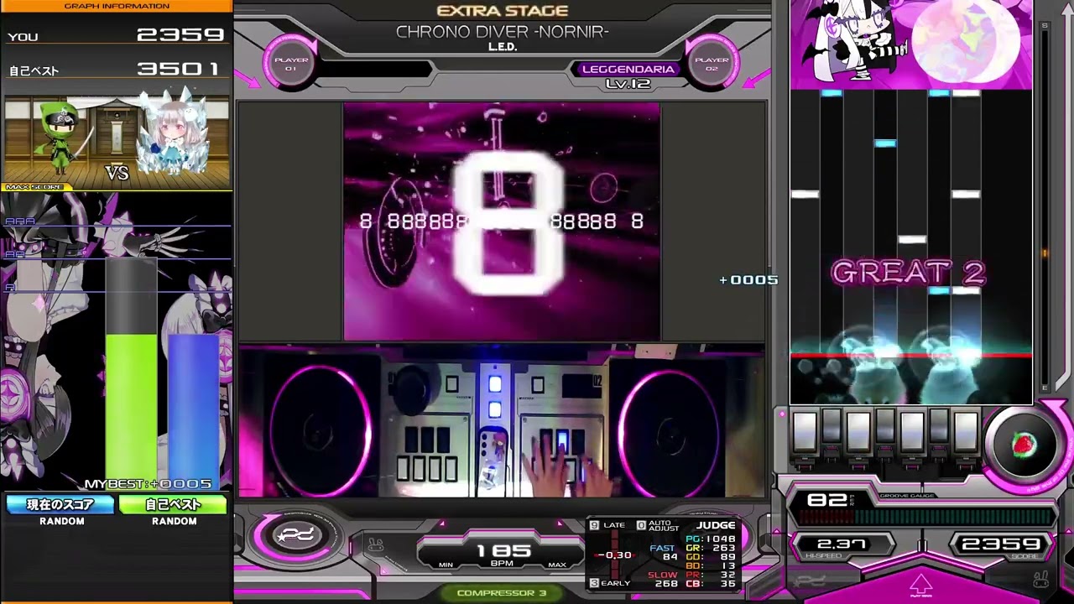
Task: Select the 現在のスコア button
Action: tap(60, 504)
